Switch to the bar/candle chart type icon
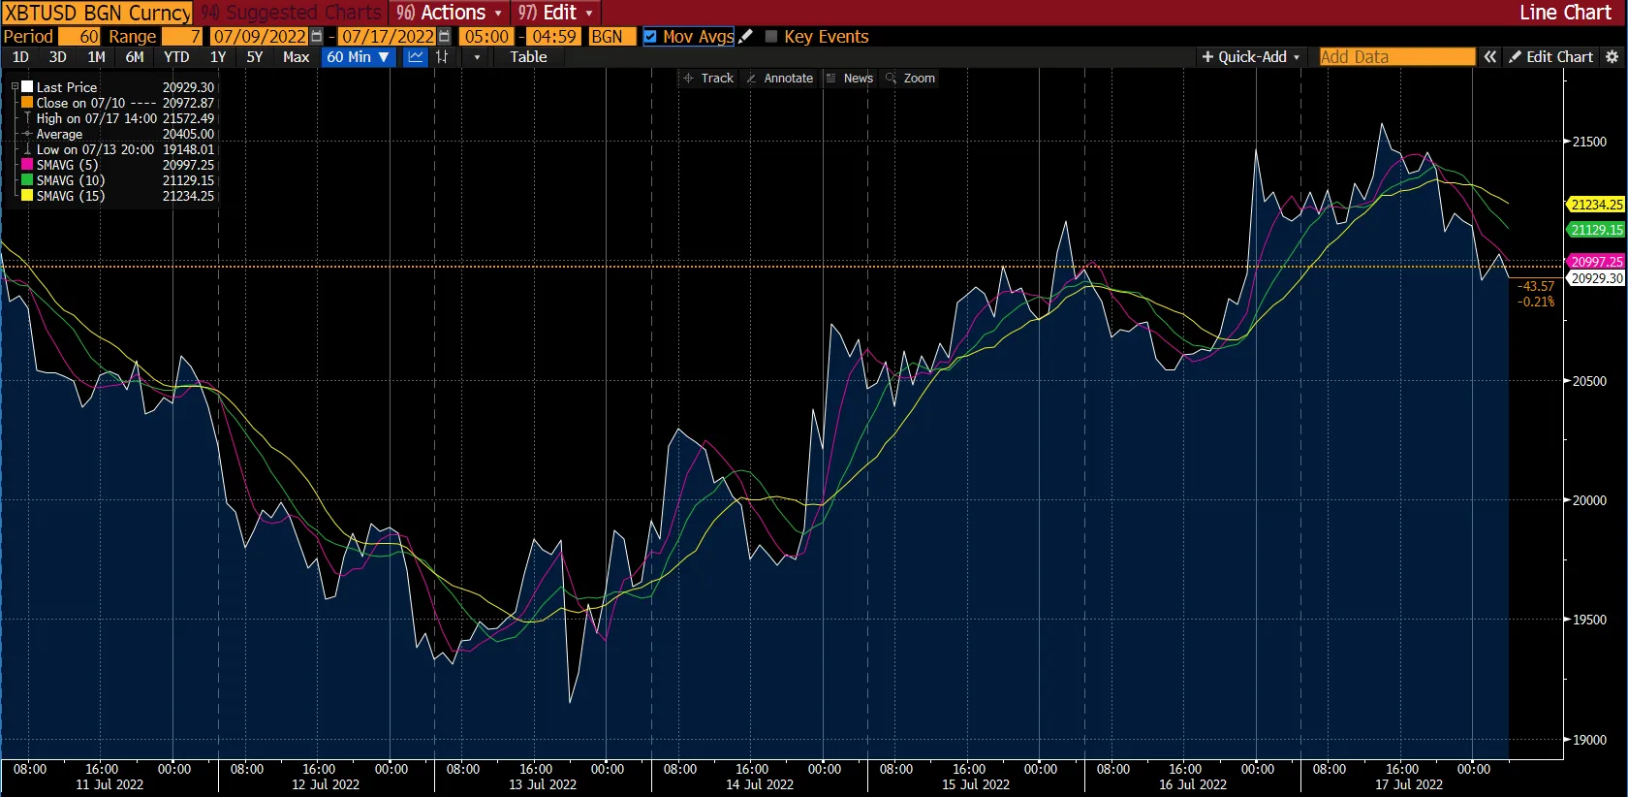The height and width of the screenshot is (797, 1628). coord(443,57)
